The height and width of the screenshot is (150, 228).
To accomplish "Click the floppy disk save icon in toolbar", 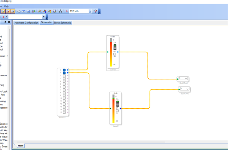I will click(55, 11).
